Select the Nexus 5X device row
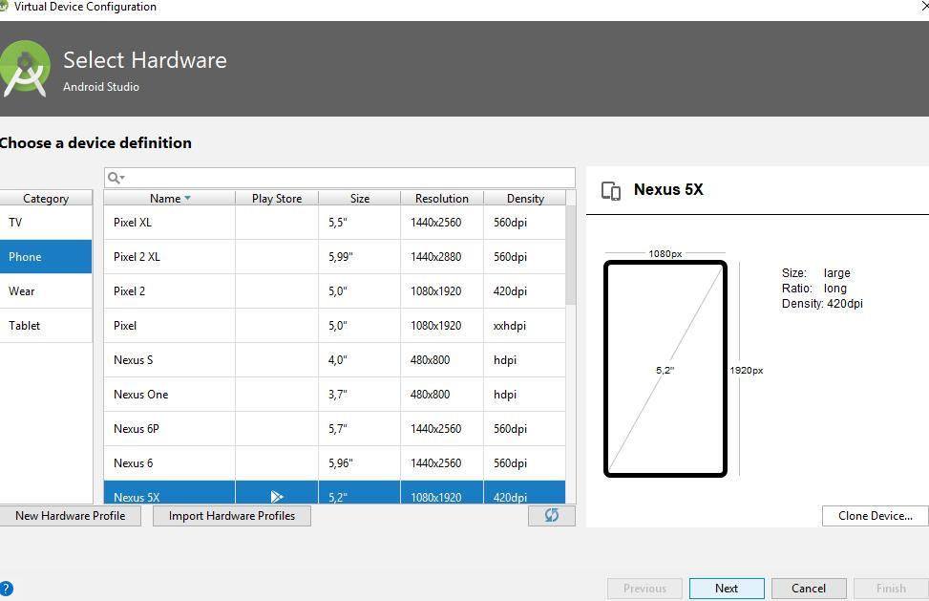This screenshot has height=601, width=929. (335, 493)
